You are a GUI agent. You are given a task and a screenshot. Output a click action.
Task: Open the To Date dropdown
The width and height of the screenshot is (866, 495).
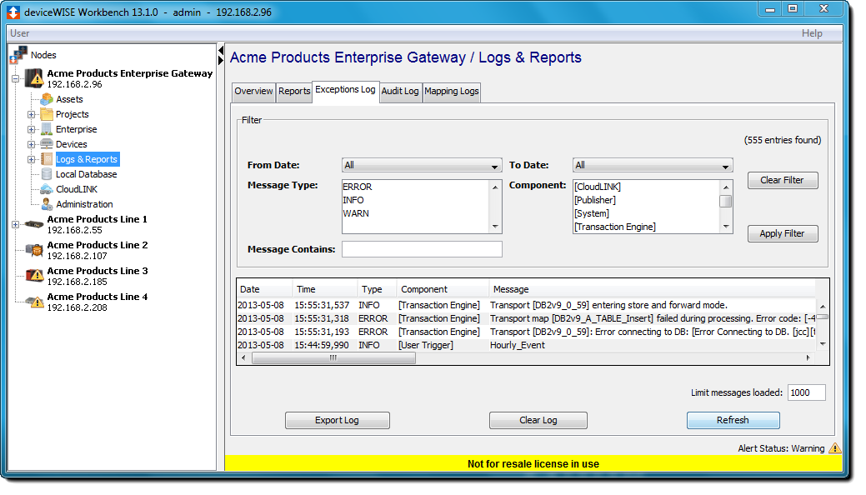[653, 165]
